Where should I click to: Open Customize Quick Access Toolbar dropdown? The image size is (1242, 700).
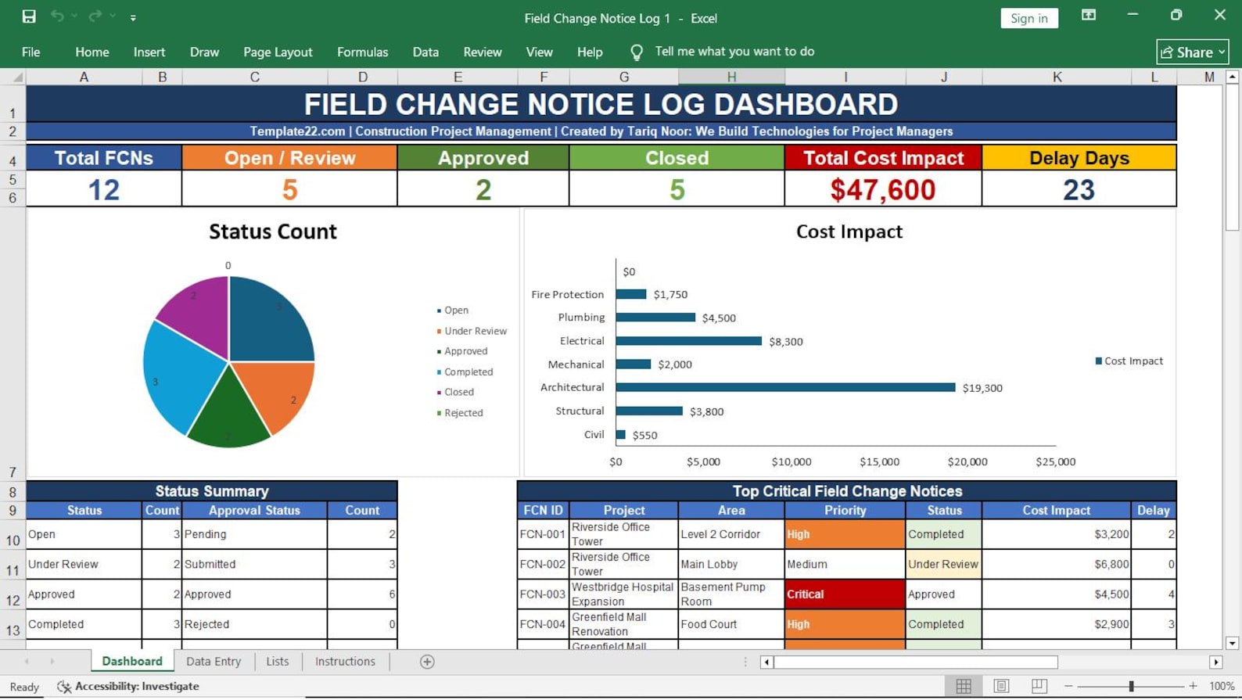click(133, 17)
